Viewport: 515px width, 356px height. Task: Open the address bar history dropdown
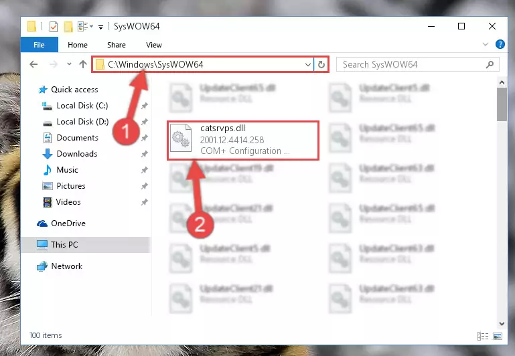[x=308, y=65]
